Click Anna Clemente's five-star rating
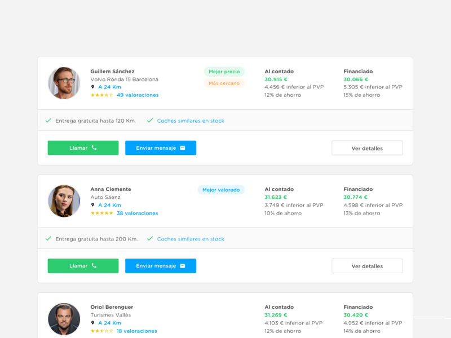The image size is (451, 338). pyautogui.click(x=101, y=214)
